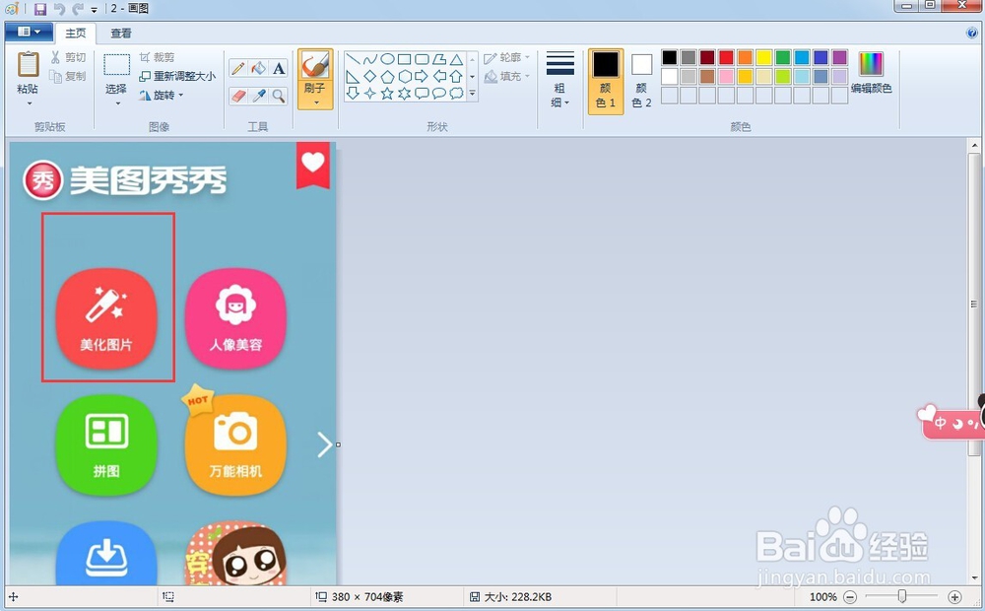The width and height of the screenshot is (985, 611).
Task: Open Customize Quick Access Toolbar arrow
Action: 94,10
